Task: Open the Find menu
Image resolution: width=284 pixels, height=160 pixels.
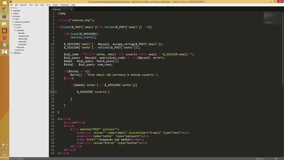Action: [31, 5]
